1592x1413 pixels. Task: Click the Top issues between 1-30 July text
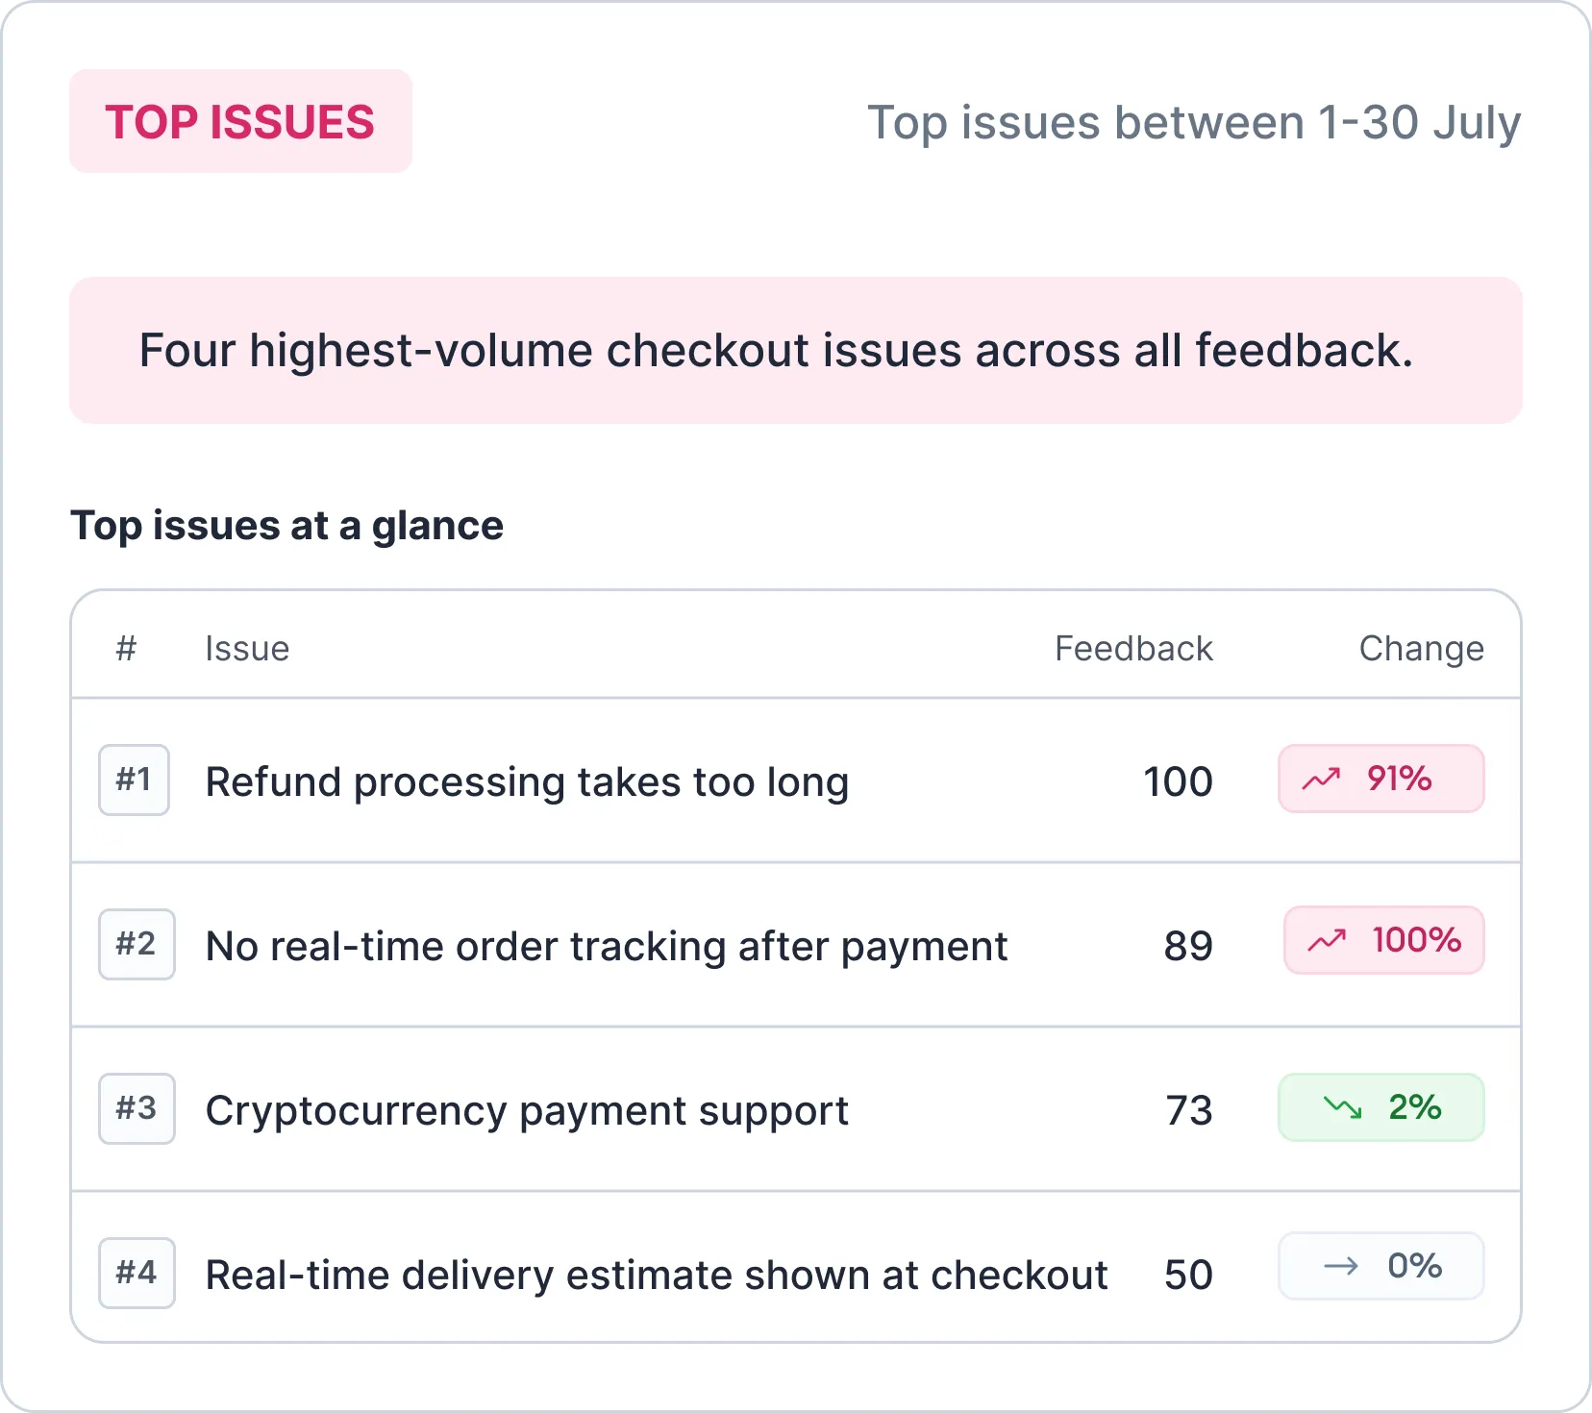pos(1194,123)
